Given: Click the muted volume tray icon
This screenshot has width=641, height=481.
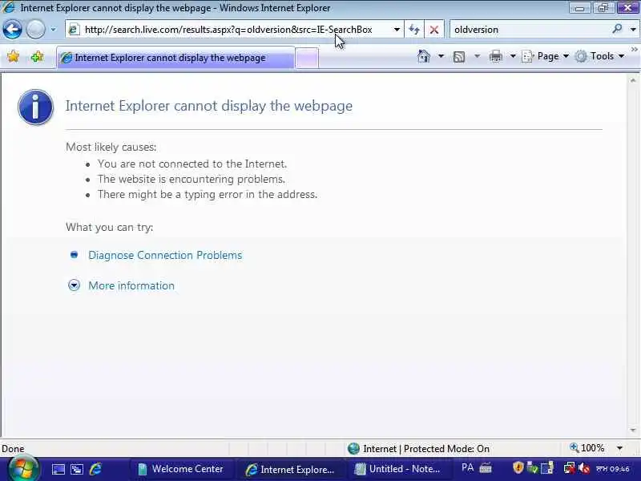Looking at the screenshot, I should [x=584, y=468].
